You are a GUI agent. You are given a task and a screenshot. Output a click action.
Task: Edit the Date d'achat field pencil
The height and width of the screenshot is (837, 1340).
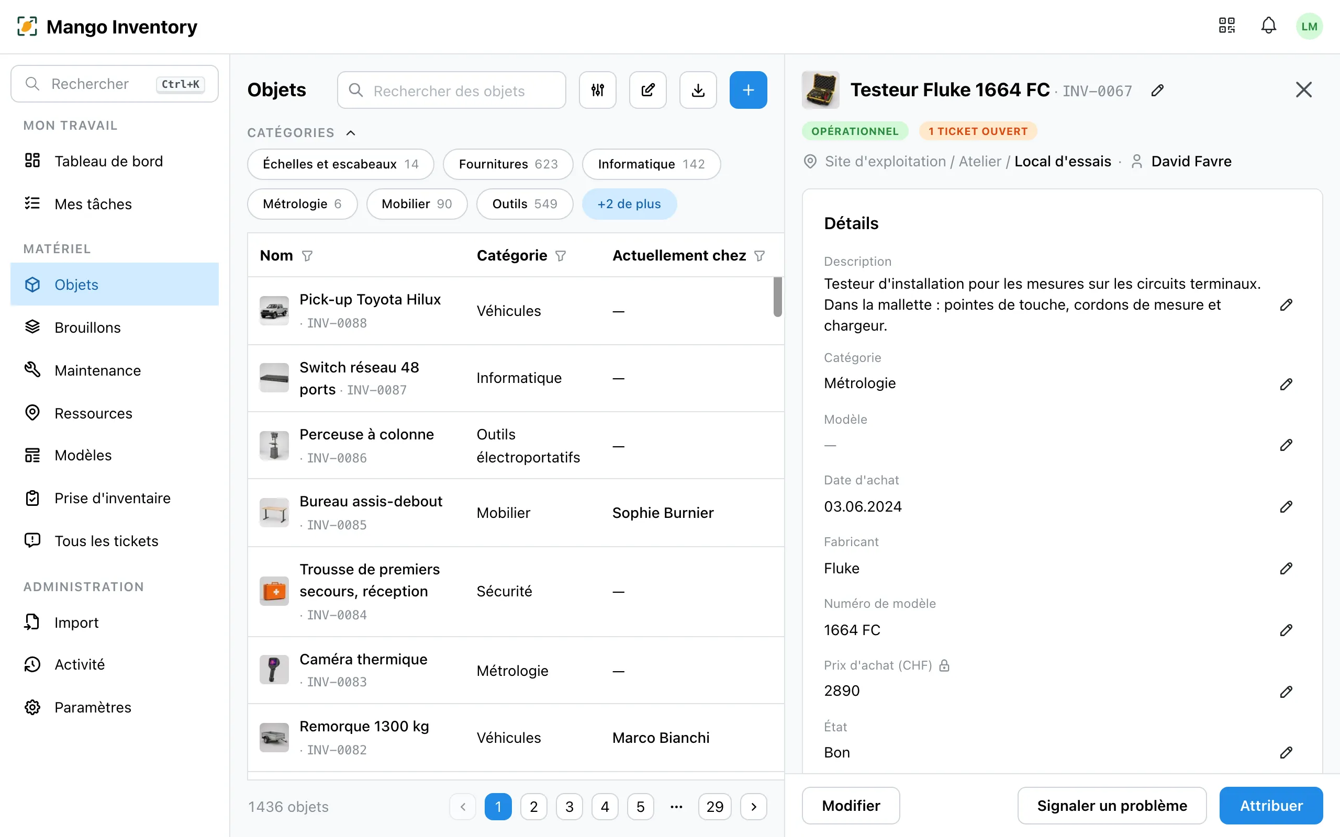(x=1286, y=506)
